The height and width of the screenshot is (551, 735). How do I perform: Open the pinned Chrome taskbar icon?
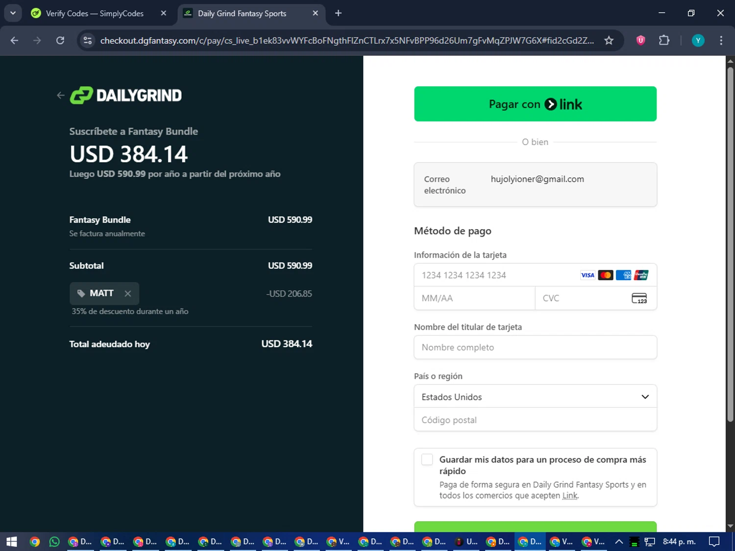tap(34, 542)
